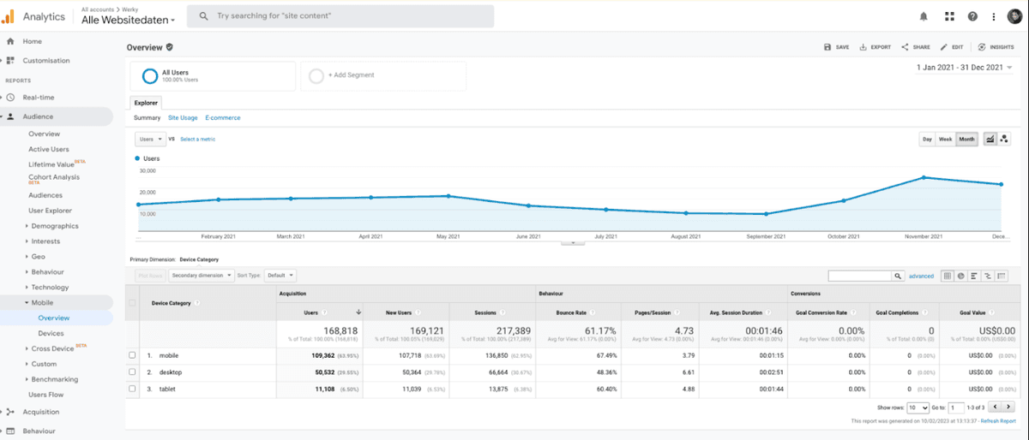Focus the top search field

340,16
